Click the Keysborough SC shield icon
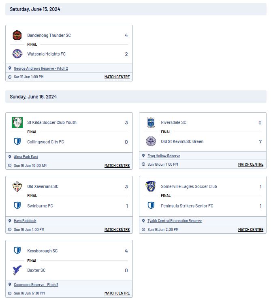This screenshot has width=271, height=301. pyautogui.click(x=17, y=250)
